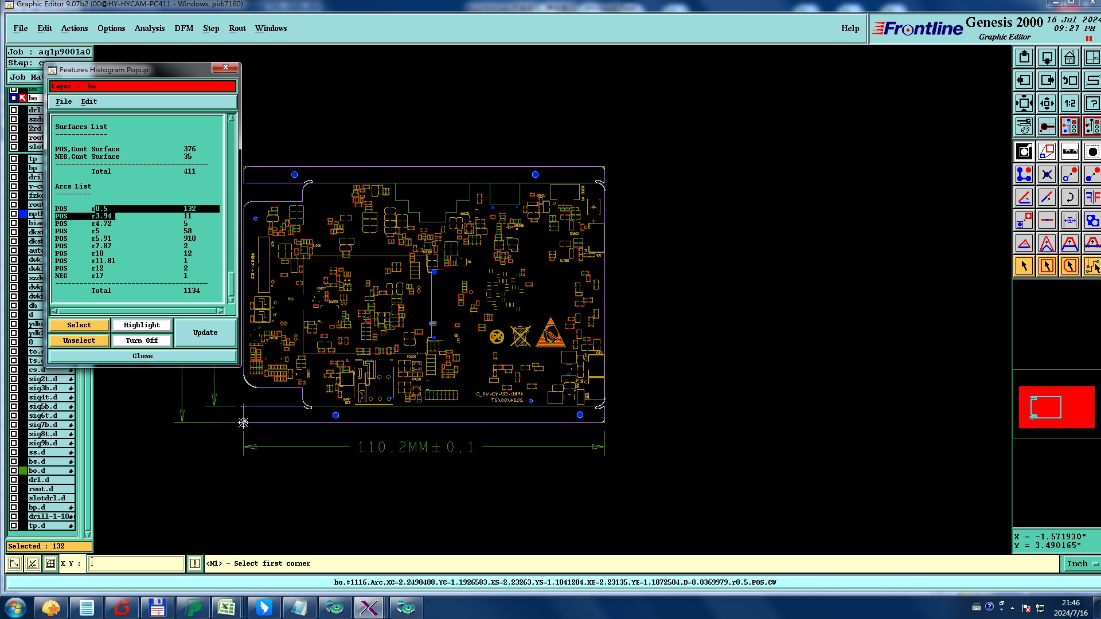1101x619 pixels.
Task: Click the Update button in histogram popup
Action: 205,332
